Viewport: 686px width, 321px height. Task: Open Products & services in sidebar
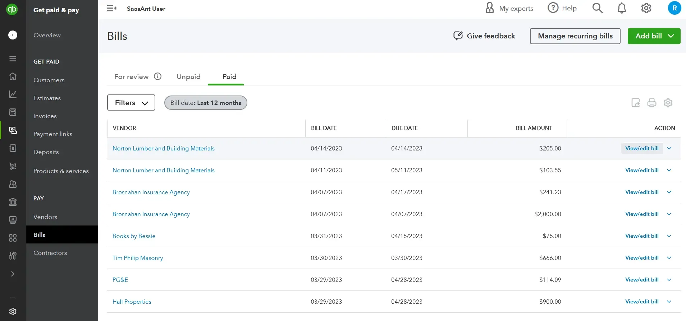point(61,171)
